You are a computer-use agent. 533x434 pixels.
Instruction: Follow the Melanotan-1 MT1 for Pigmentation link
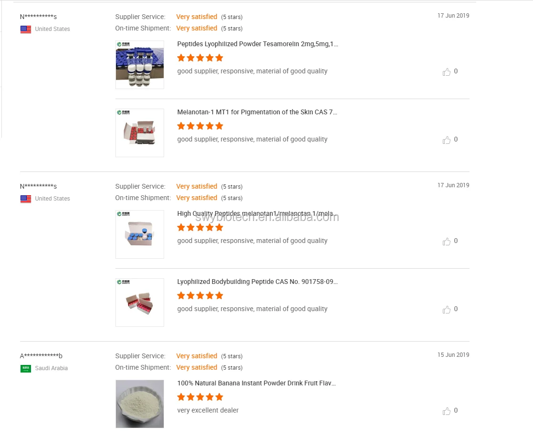[x=257, y=112]
